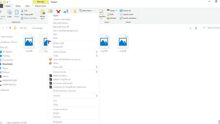This screenshot has width=220, height=124.
Task: Click the Select all icon
Action: (x=121, y=11)
